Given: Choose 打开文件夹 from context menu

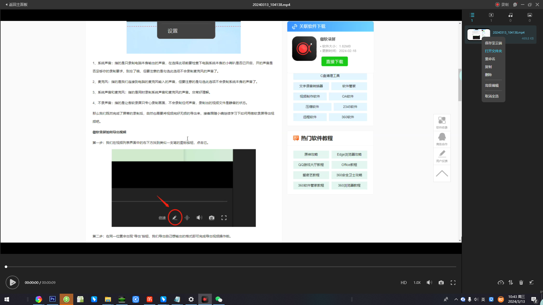Looking at the screenshot, I should (493, 51).
